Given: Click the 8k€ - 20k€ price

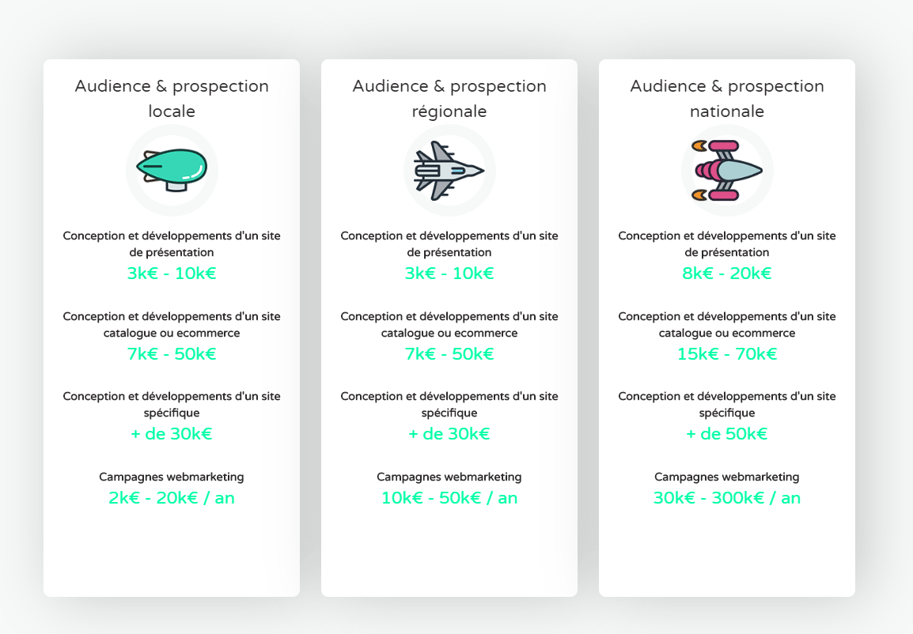Looking at the screenshot, I should click(726, 274).
